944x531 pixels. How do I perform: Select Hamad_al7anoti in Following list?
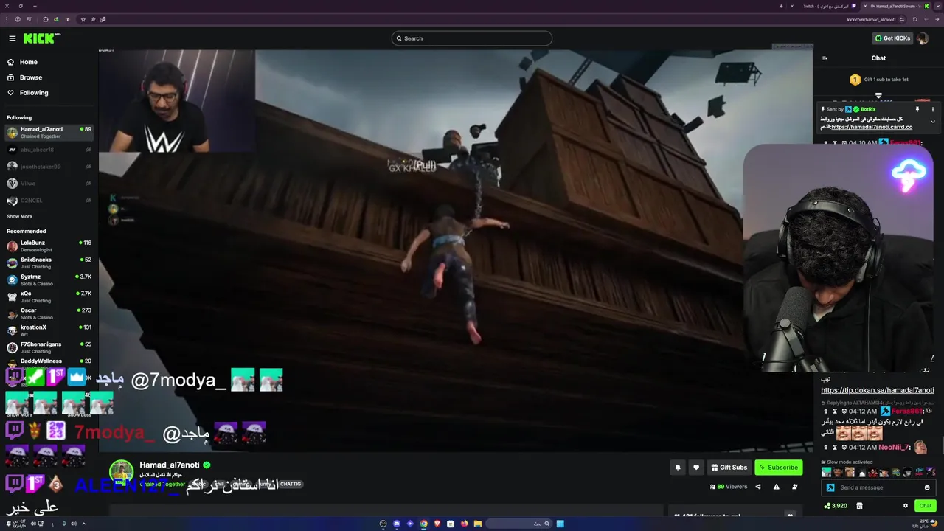click(x=49, y=132)
